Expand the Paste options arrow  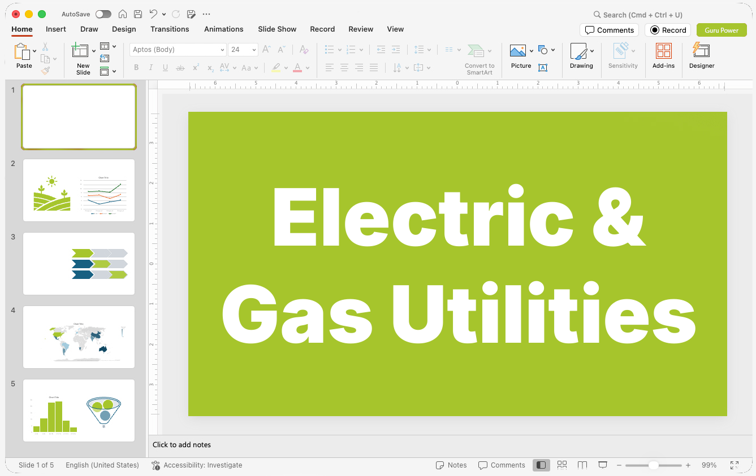click(34, 51)
